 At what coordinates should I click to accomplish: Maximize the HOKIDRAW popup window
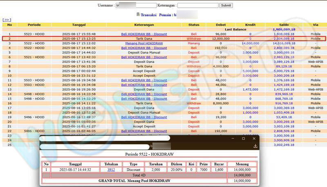pyautogui.click(x=243, y=139)
